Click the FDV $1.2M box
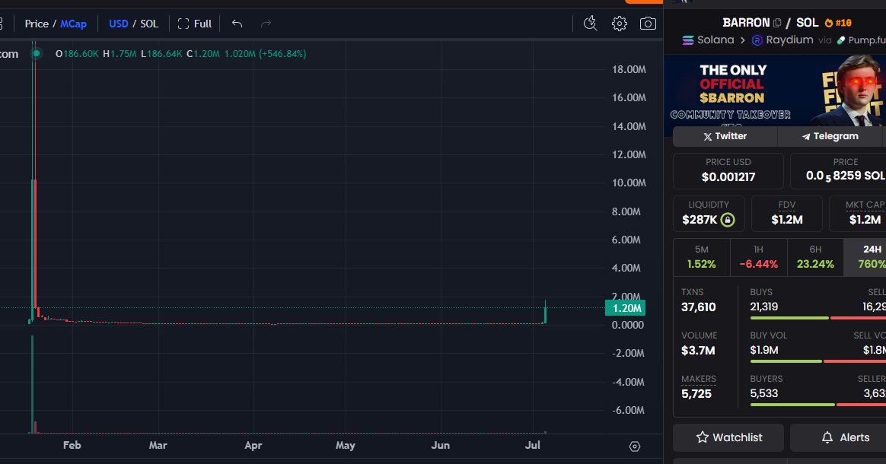 pyautogui.click(x=786, y=214)
